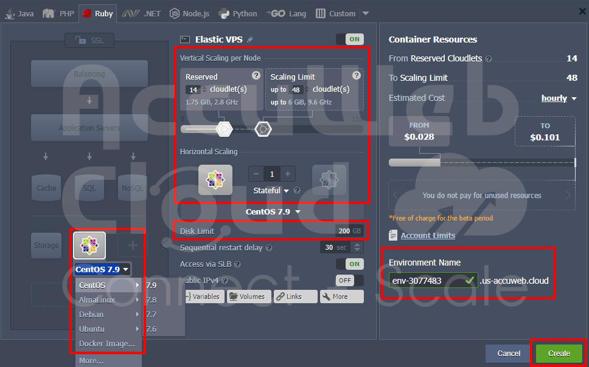
Task: Expand the hourly estimated cost dropdown
Action: click(x=559, y=98)
